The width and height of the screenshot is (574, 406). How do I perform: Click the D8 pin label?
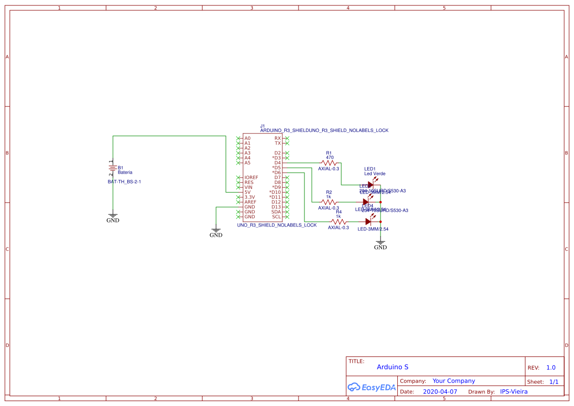(277, 182)
